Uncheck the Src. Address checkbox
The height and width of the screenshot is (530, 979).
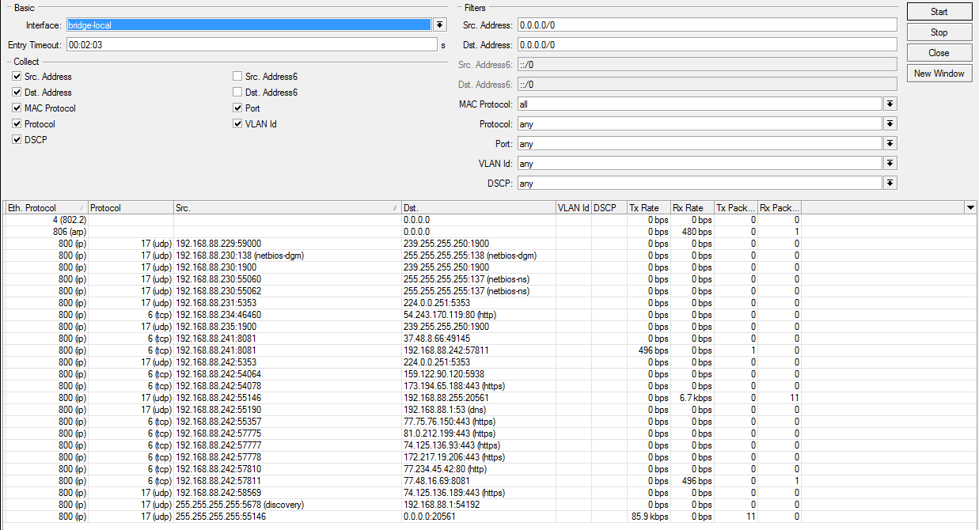pyautogui.click(x=17, y=77)
